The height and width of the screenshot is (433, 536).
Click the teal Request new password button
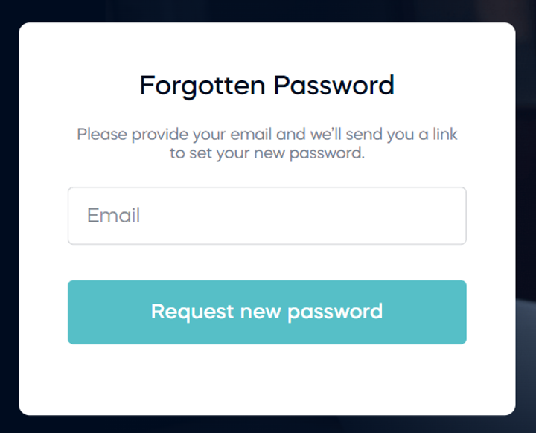[267, 312]
